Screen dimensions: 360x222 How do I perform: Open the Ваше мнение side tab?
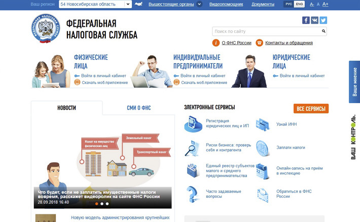pyautogui.click(x=354, y=82)
